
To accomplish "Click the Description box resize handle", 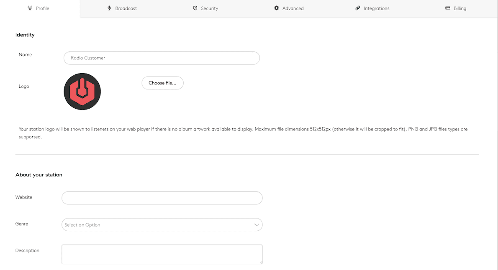I will (261, 262).
